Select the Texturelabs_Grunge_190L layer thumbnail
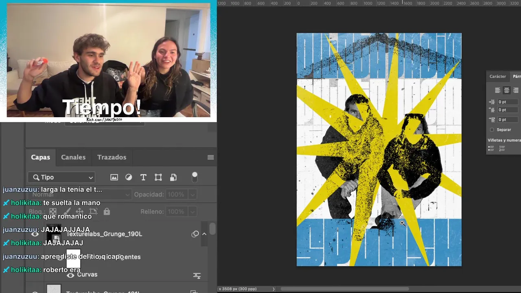This screenshot has width=521, height=293. [x=54, y=234]
